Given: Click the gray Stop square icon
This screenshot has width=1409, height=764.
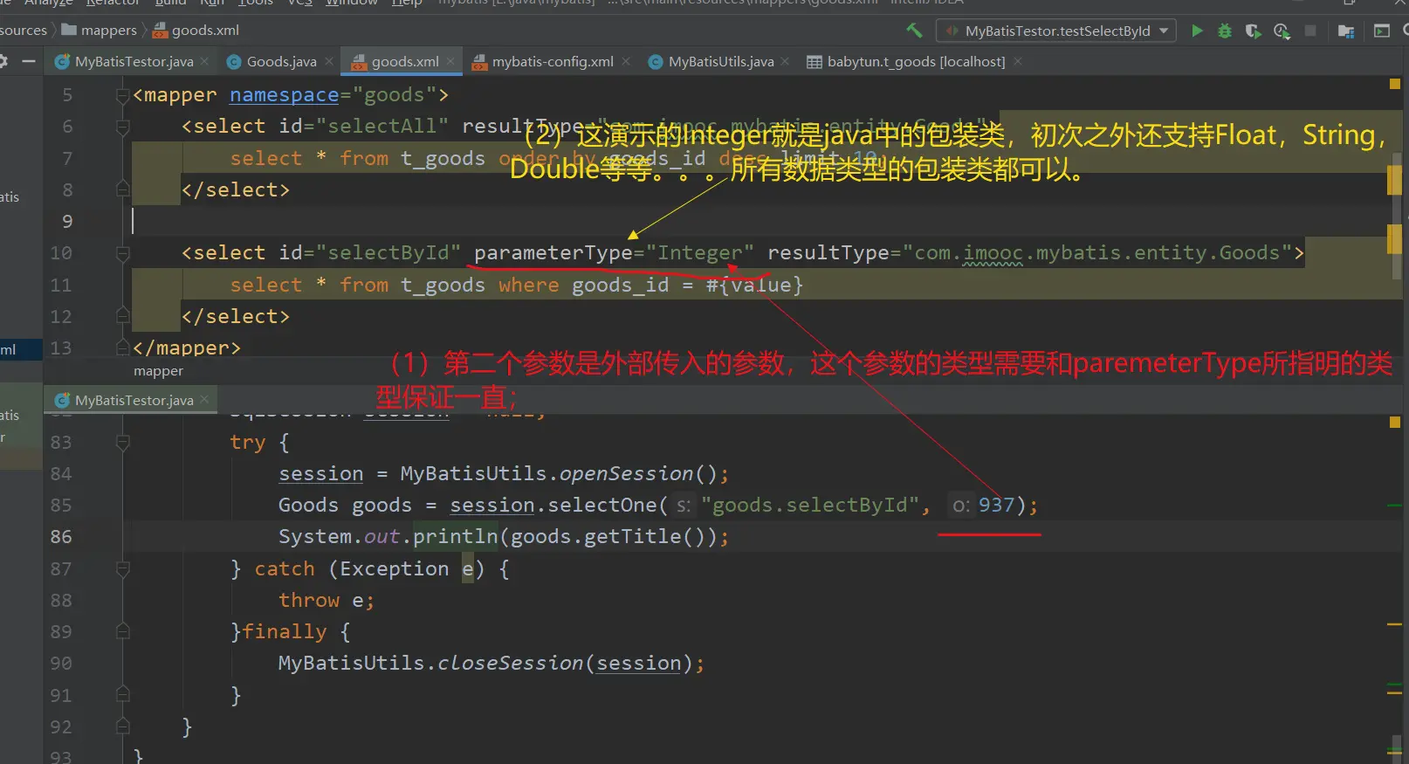Looking at the screenshot, I should pos(1310,31).
